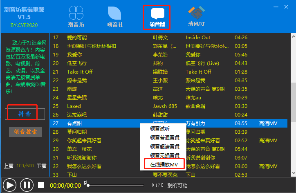Choose 领音试听 from context menu
Image resolution: width=296 pixels, height=193 pixels.
pos(160,129)
